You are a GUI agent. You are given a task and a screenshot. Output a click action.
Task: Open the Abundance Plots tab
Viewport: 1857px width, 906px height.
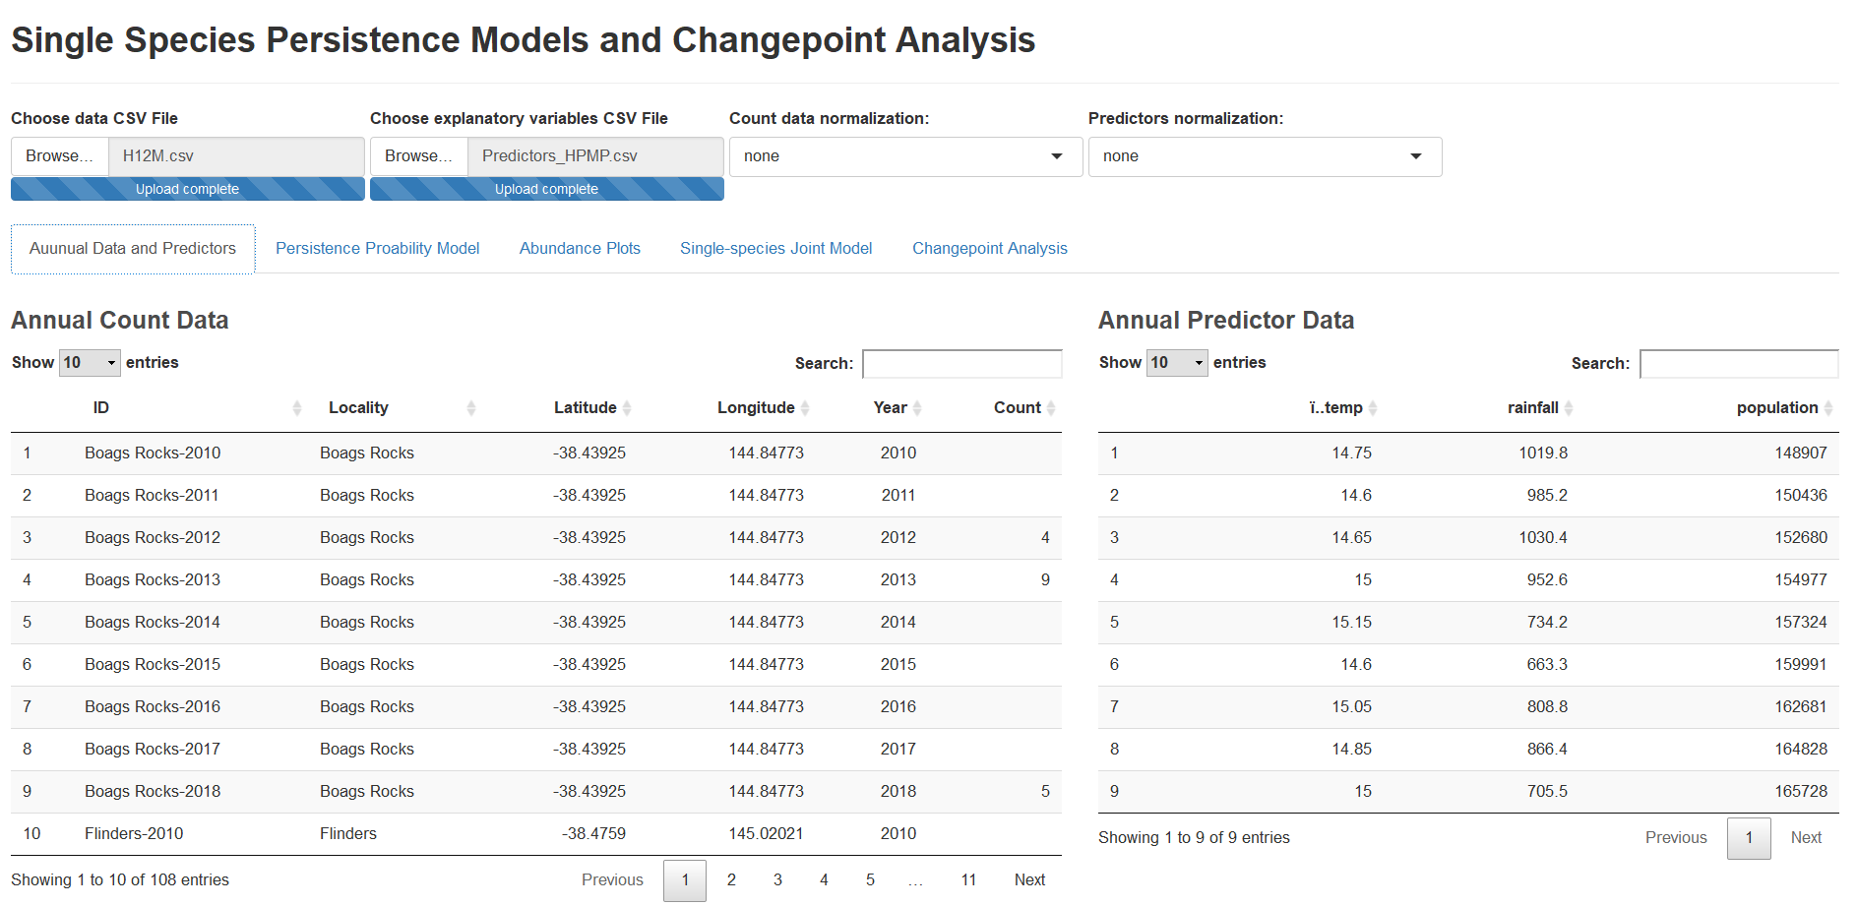point(580,249)
